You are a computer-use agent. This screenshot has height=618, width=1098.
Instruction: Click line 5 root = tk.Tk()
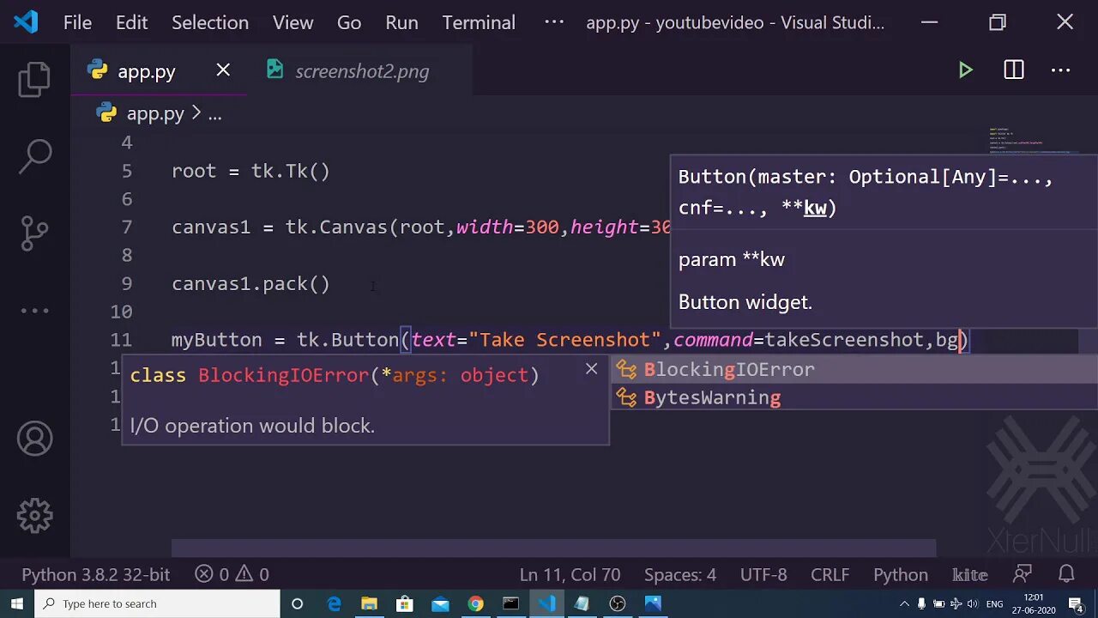coord(250,171)
